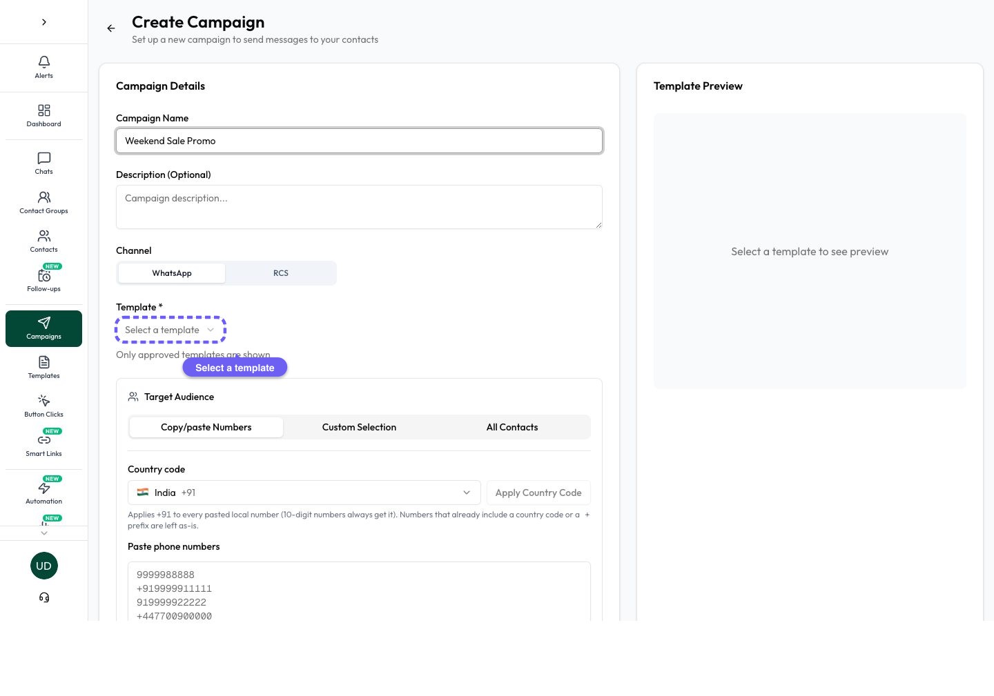Viewport: 994px width, 696px height.
Task: Click the Paste phone numbers text box
Action: [359, 592]
